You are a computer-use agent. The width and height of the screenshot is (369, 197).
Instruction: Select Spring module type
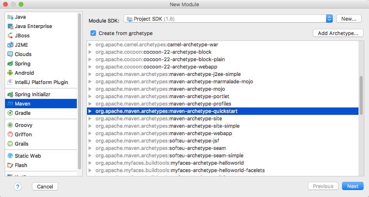(x=41, y=63)
